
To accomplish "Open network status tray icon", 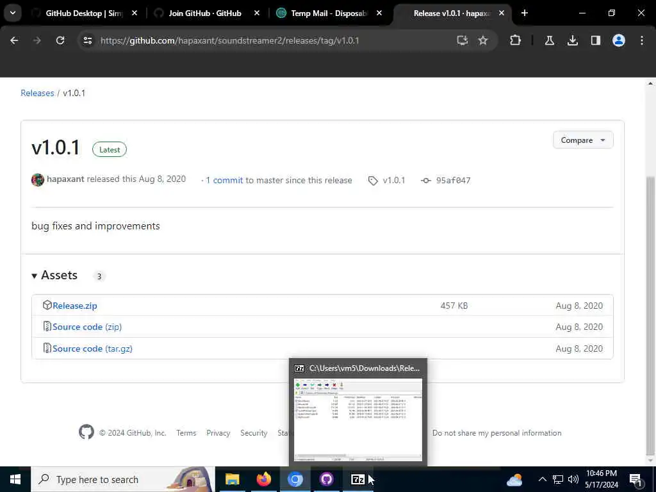I will tap(558, 479).
